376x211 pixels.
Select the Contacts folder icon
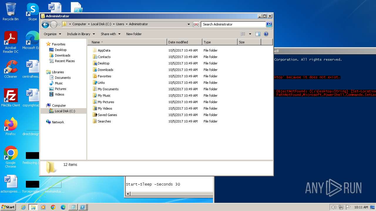point(95,57)
